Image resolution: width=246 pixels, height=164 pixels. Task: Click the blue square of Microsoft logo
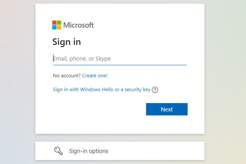pos(54,27)
